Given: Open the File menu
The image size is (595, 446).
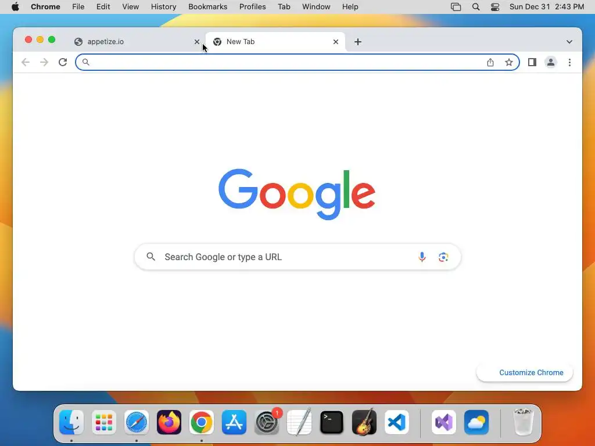Looking at the screenshot, I should [78, 7].
